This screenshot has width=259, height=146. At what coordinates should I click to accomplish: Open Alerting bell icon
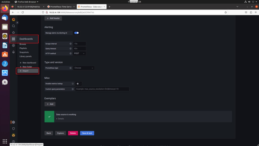tap(14, 52)
